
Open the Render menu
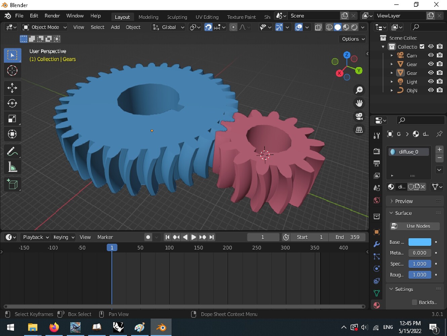point(52,15)
